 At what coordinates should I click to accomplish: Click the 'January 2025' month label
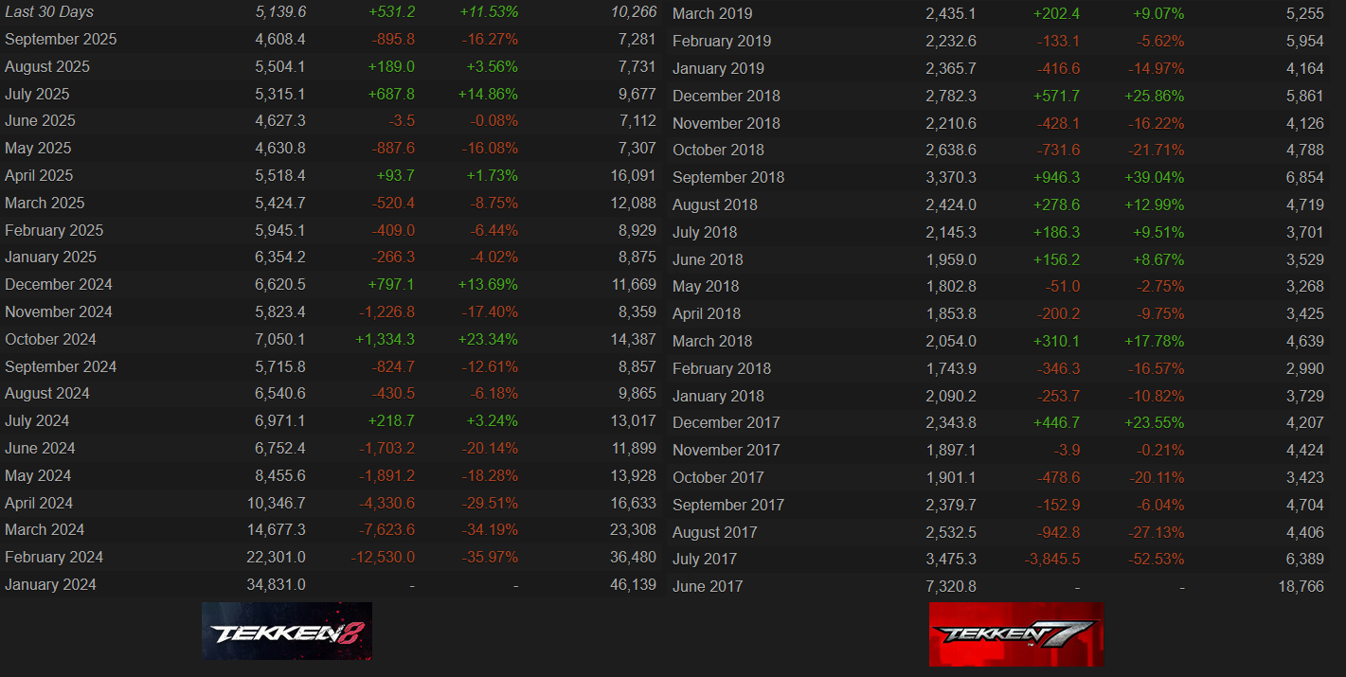[50, 257]
